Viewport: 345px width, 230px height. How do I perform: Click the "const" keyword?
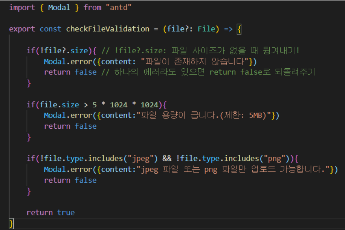pos(50,29)
